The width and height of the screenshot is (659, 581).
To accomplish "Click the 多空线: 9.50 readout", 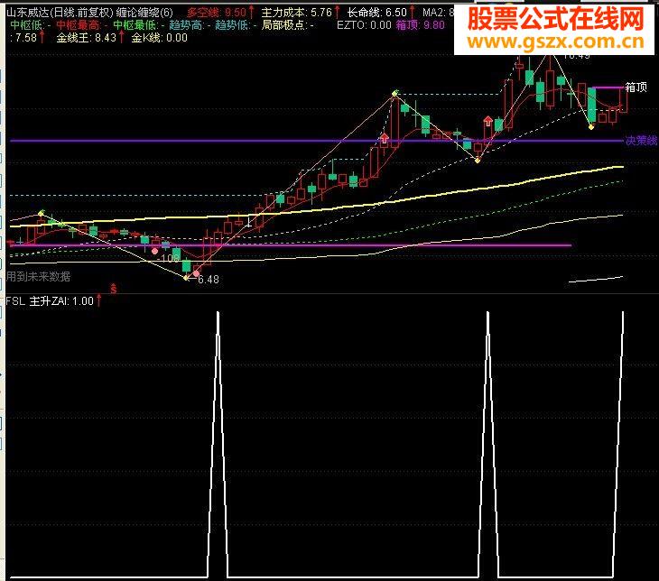I will 217,13.
